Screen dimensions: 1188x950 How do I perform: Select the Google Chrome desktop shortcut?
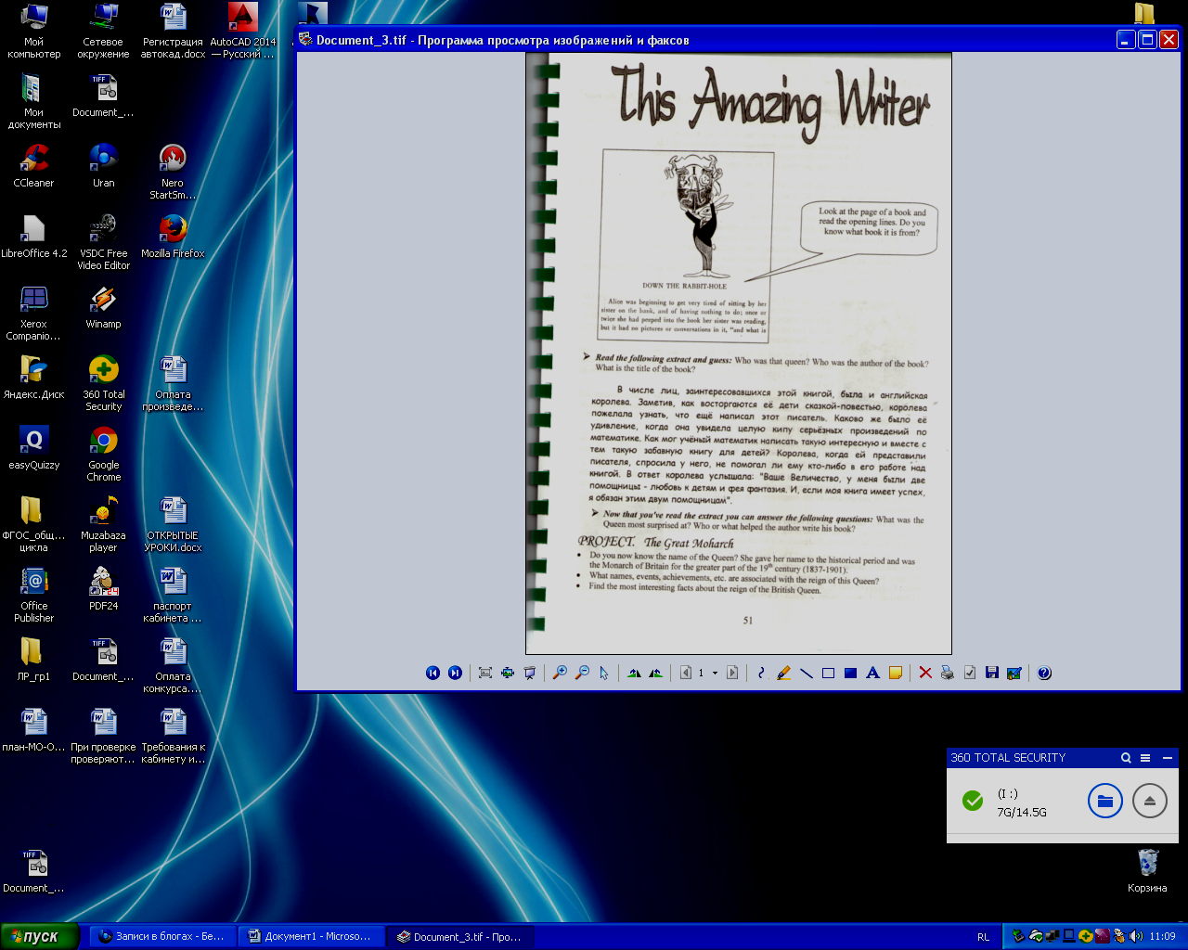pyautogui.click(x=103, y=455)
